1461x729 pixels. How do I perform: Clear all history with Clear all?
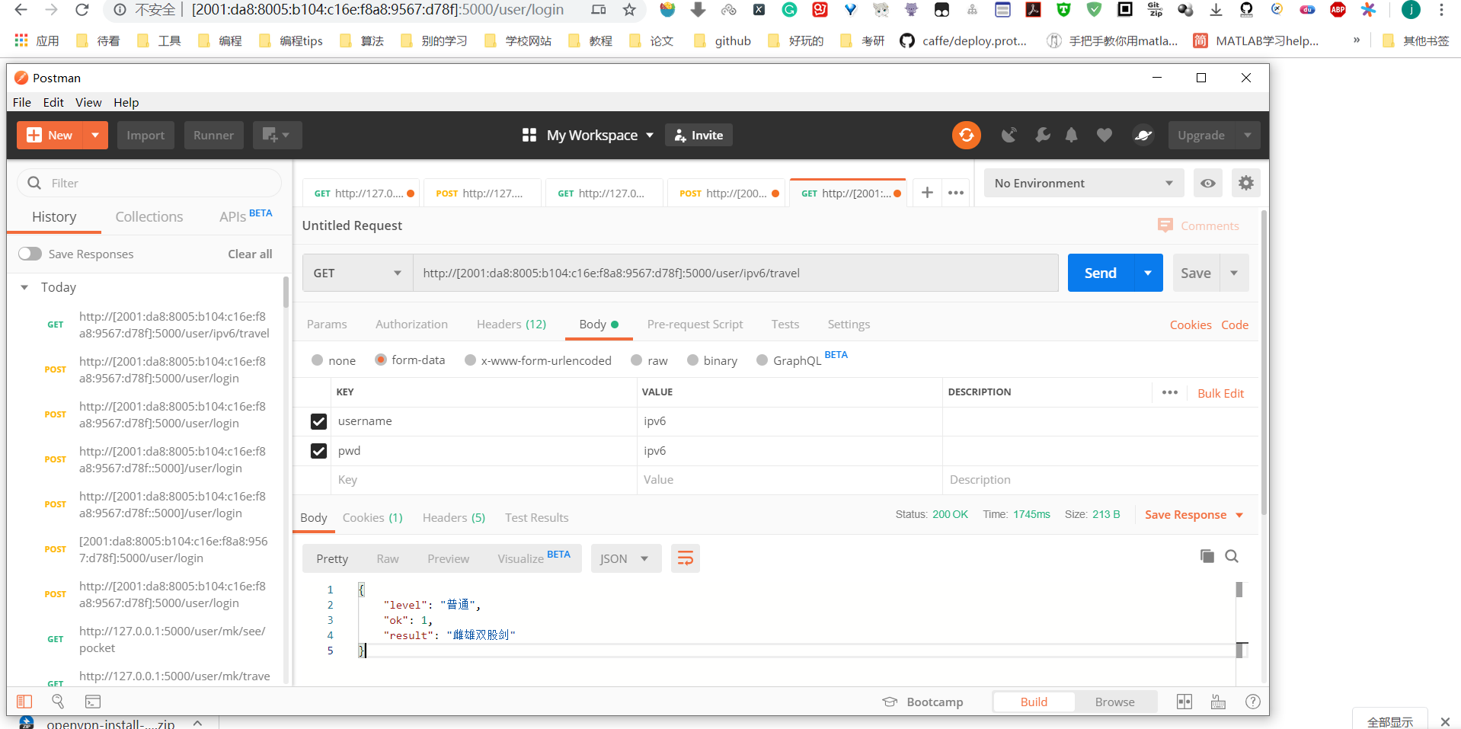(249, 254)
